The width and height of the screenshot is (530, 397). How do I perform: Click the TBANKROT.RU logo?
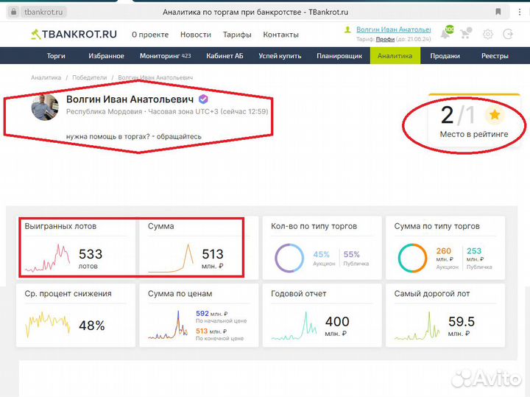tap(74, 35)
